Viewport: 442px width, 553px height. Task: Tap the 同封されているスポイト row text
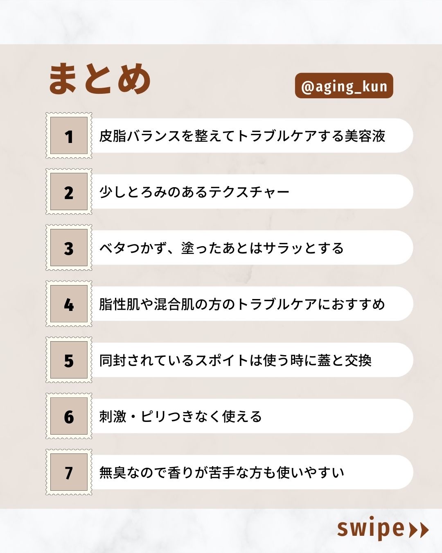(x=235, y=360)
